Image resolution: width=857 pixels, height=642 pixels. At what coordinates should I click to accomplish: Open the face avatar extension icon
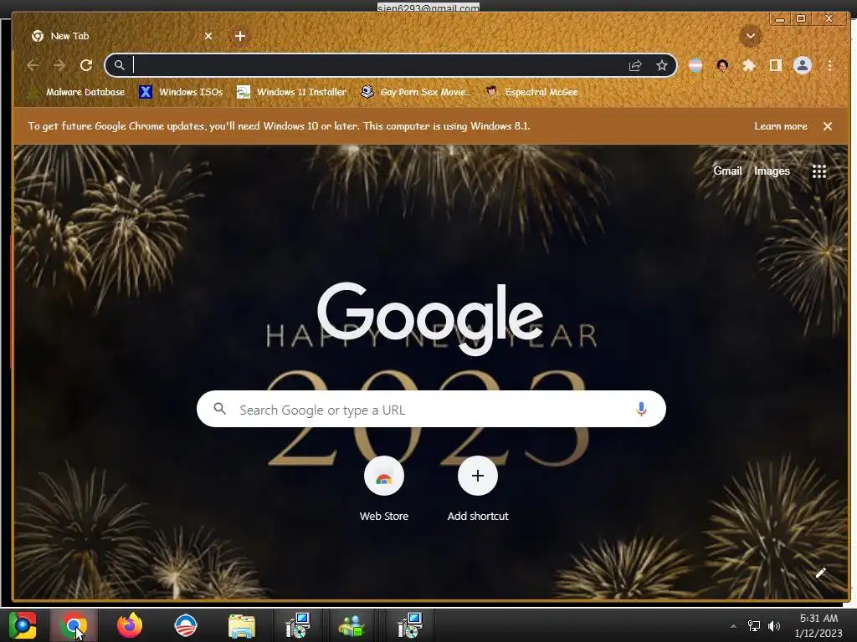(722, 65)
